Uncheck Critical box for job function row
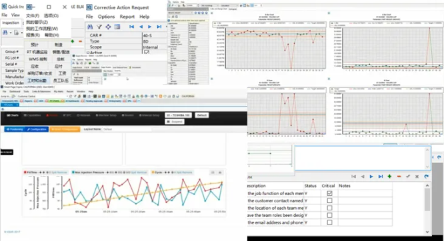 pos(329,193)
